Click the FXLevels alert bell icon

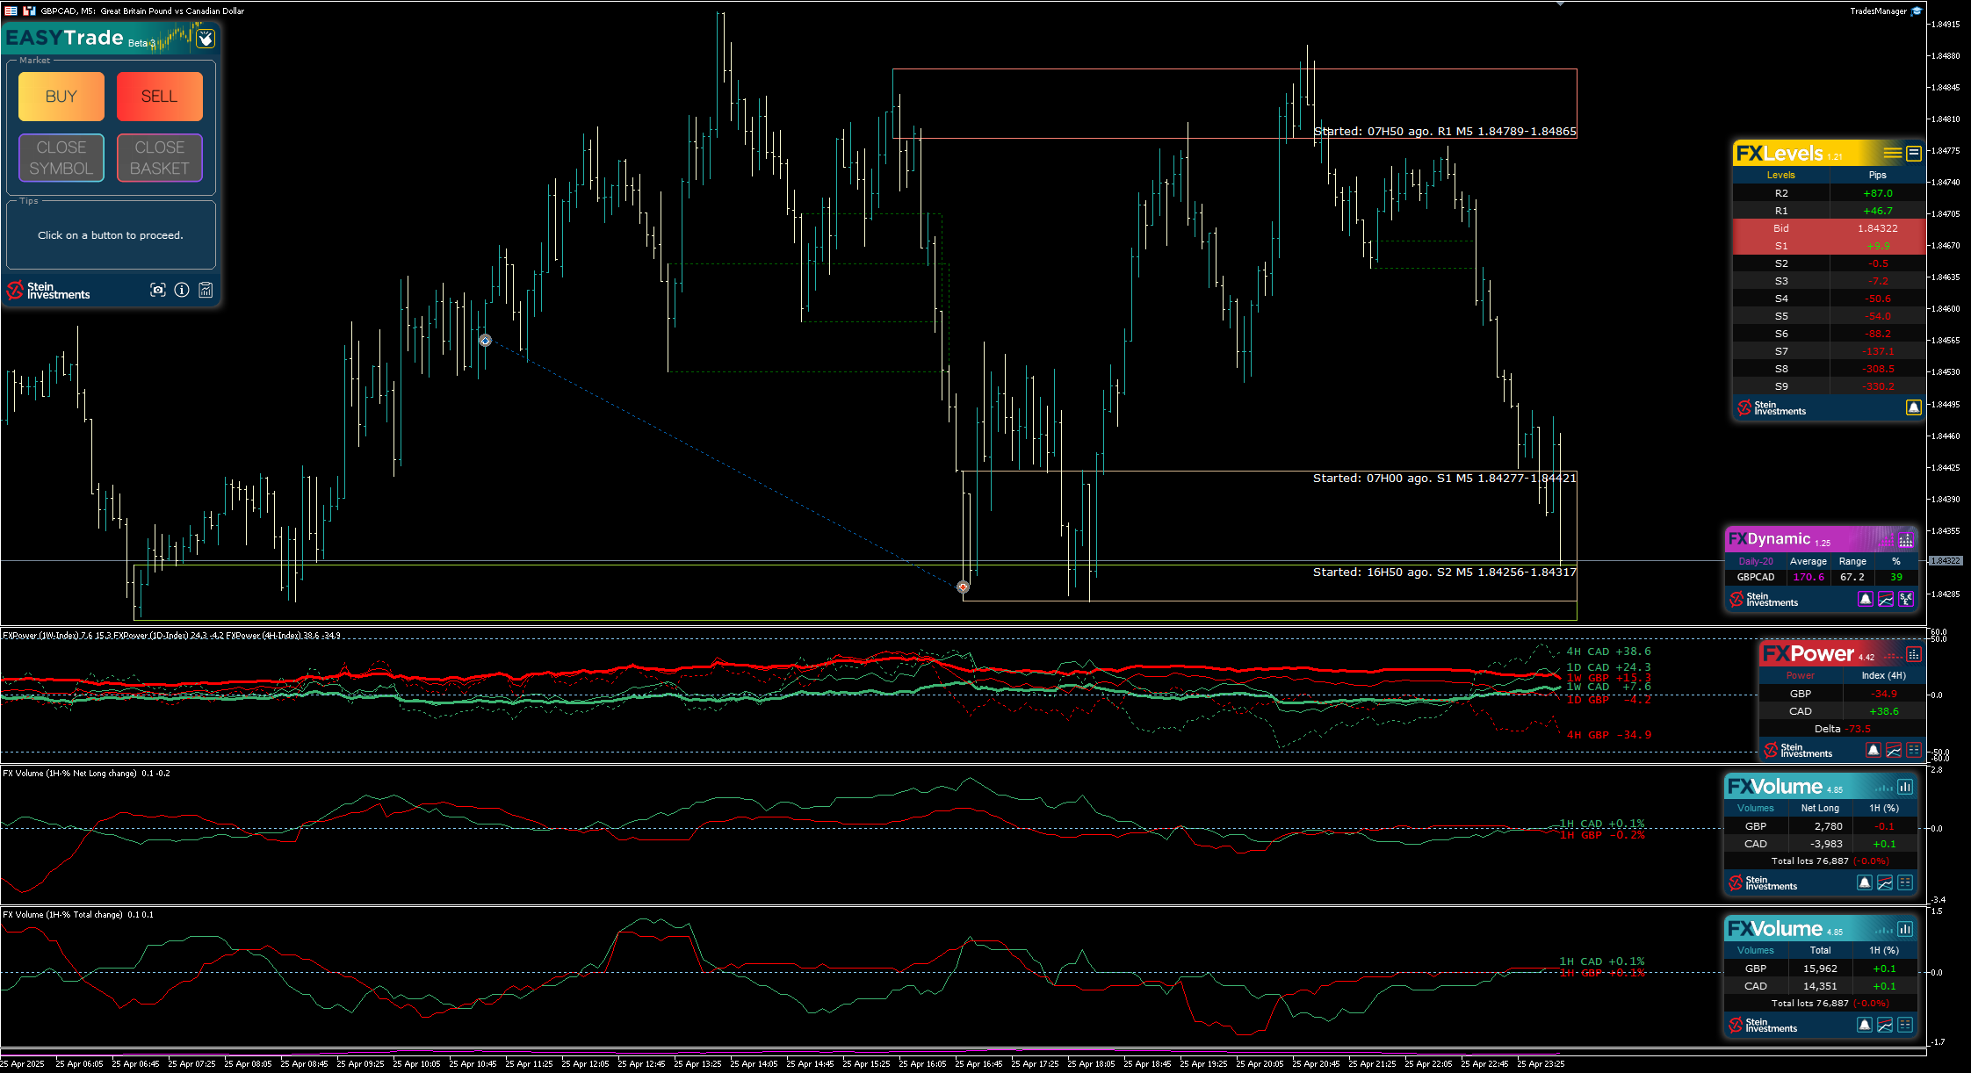tap(1914, 407)
